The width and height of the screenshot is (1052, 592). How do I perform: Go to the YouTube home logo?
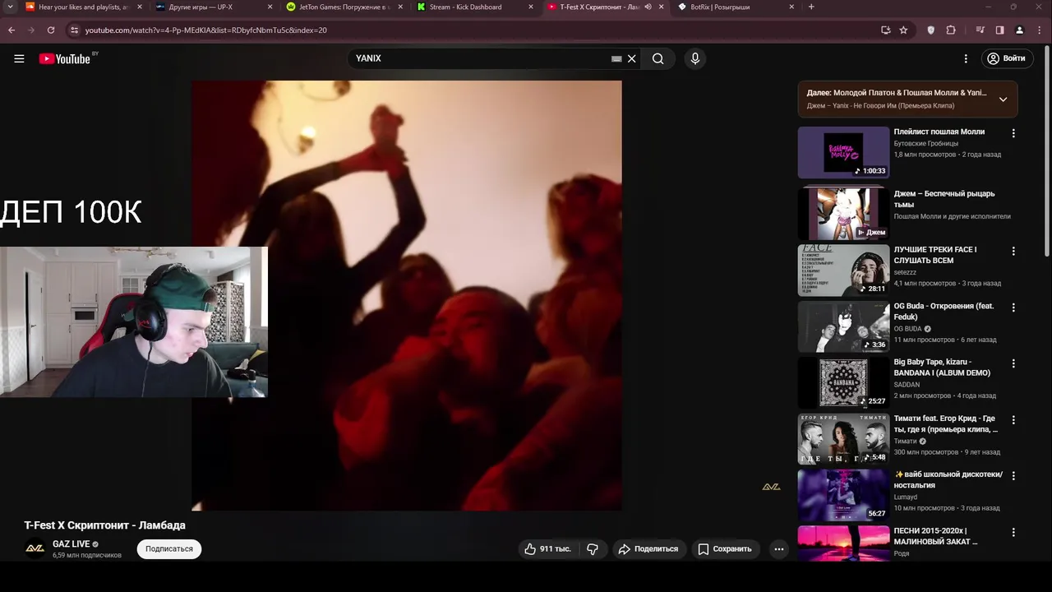click(x=64, y=58)
